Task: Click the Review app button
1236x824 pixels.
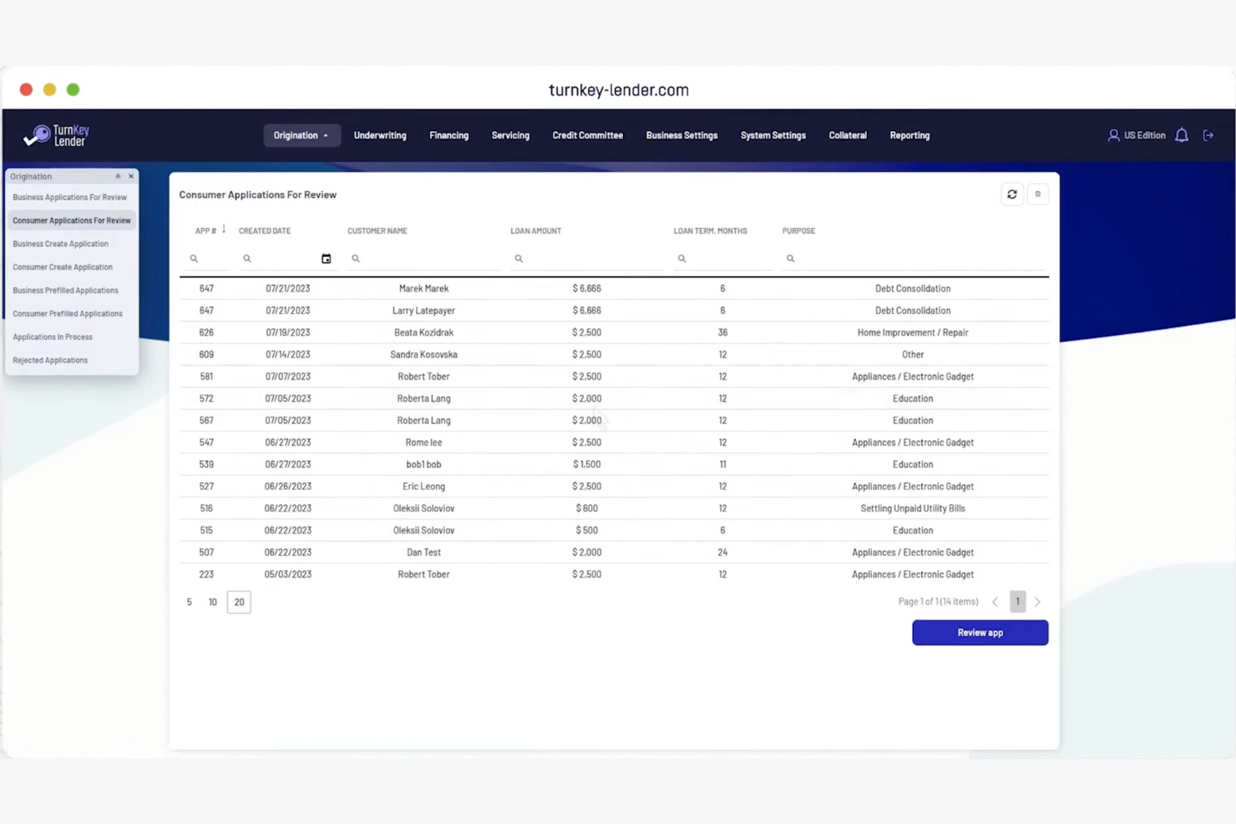Action: click(979, 632)
